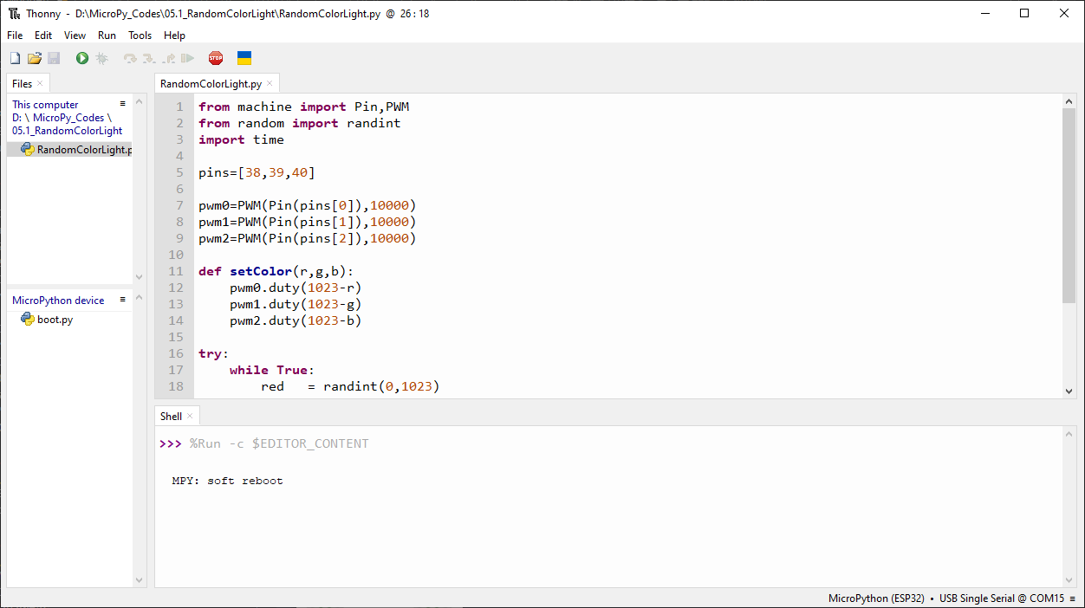Save the file using the floppy disk icon
1085x608 pixels.
click(54, 58)
